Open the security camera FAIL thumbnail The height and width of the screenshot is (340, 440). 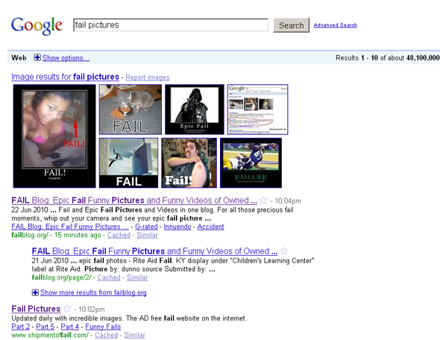click(128, 163)
